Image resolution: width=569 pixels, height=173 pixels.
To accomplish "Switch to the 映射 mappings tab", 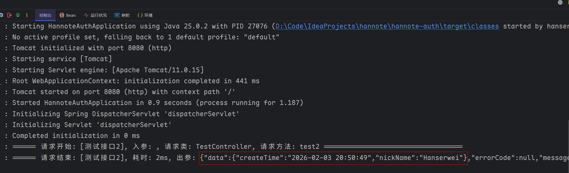I will (122, 15).
